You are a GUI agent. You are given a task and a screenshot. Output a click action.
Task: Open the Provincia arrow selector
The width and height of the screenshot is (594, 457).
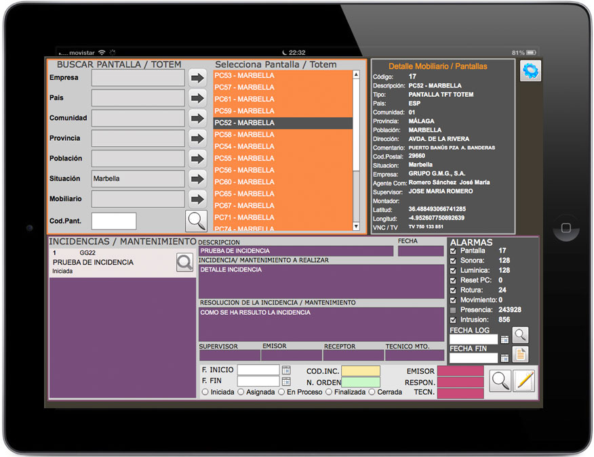(197, 139)
